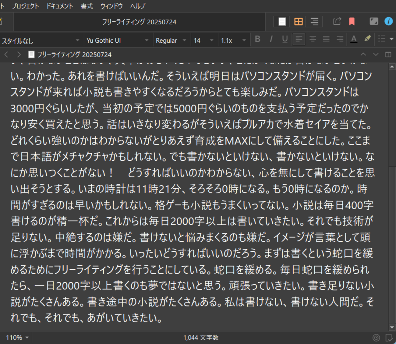Split the editor with the split icon
This screenshot has width=396, height=344.
pyautogui.click(x=388, y=55)
